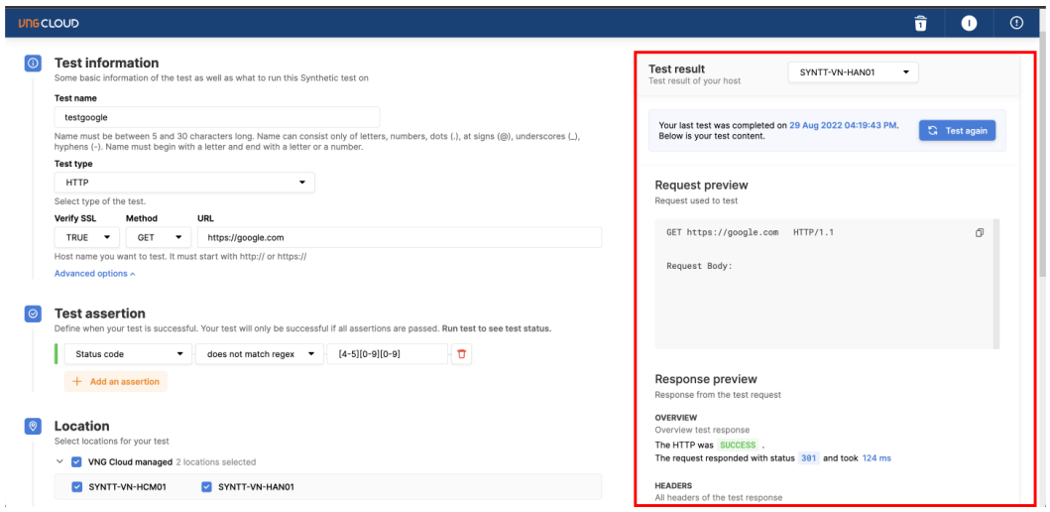This screenshot has height=512, width=1050.
Task: Click the filled info icon in header
Action: pyautogui.click(x=970, y=22)
